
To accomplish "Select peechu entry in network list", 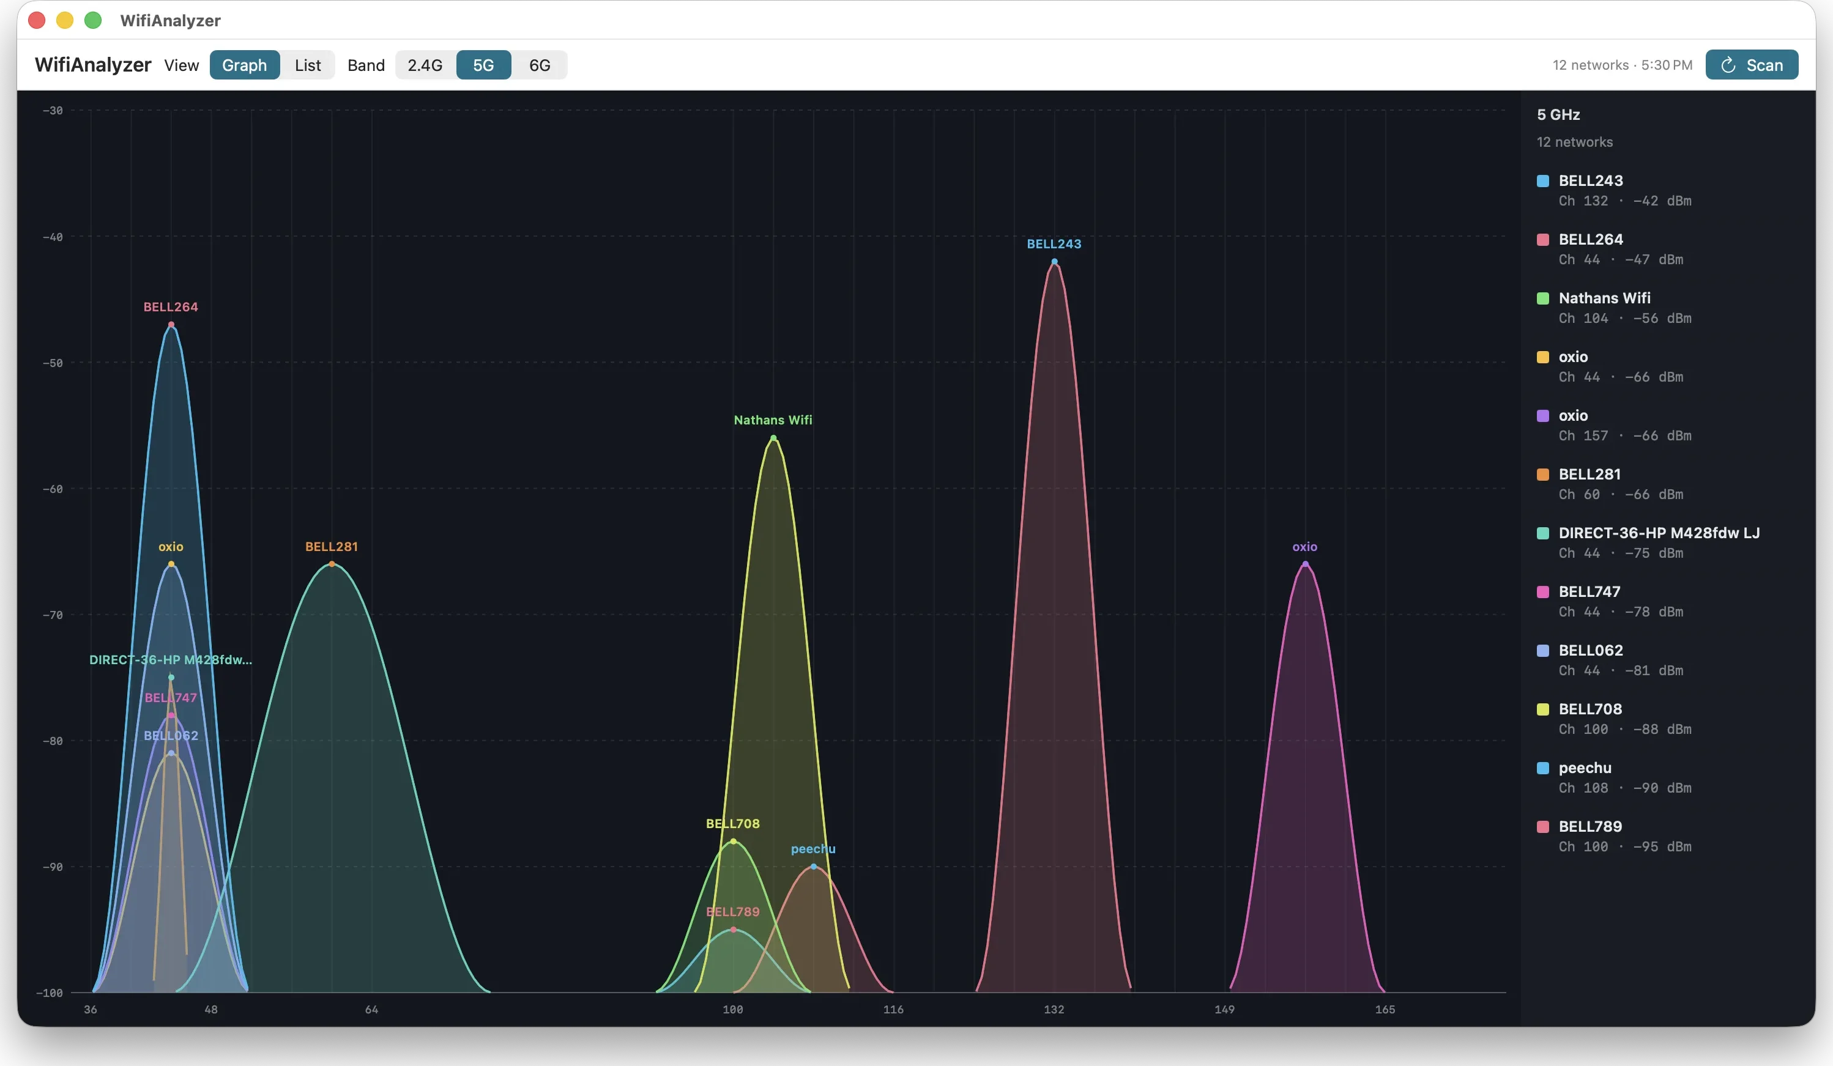I will pyautogui.click(x=1667, y=777).
